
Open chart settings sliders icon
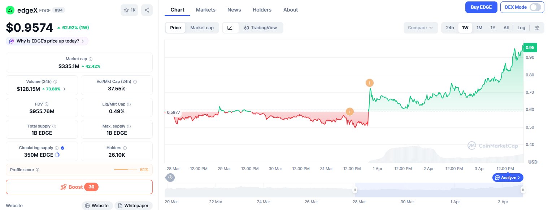pos(537,28)
